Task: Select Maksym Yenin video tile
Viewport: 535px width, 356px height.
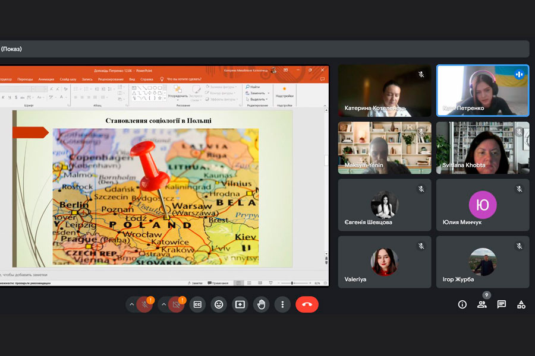Action: click(x=385, y=148)
